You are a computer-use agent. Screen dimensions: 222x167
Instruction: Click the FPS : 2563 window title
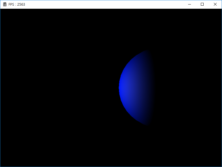point(17,5)
